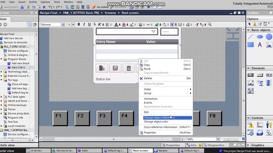
Task: Select the Text field A object
Action: (x=260, y=45)
